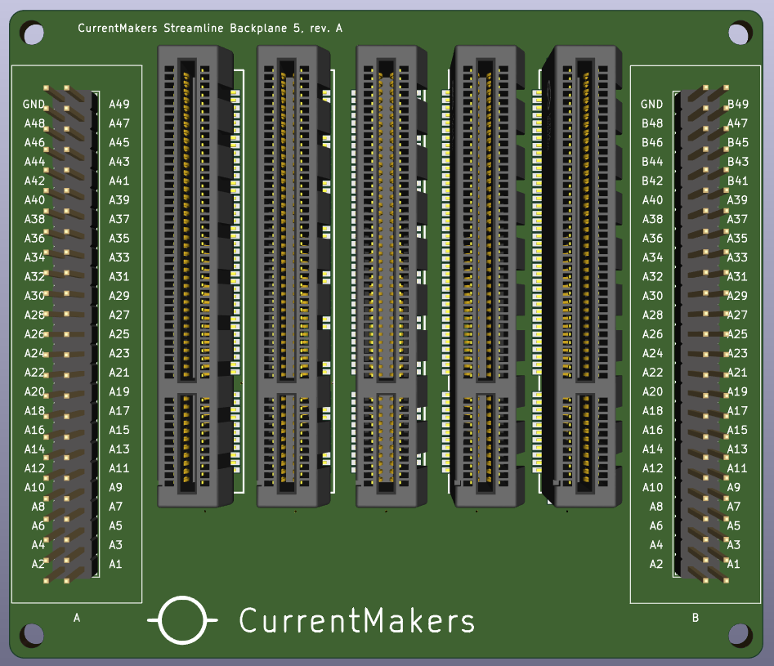This screenshot has width=774, height=666.
Task: Click the bottom-right mounting hole
Action: pos(739,634)
